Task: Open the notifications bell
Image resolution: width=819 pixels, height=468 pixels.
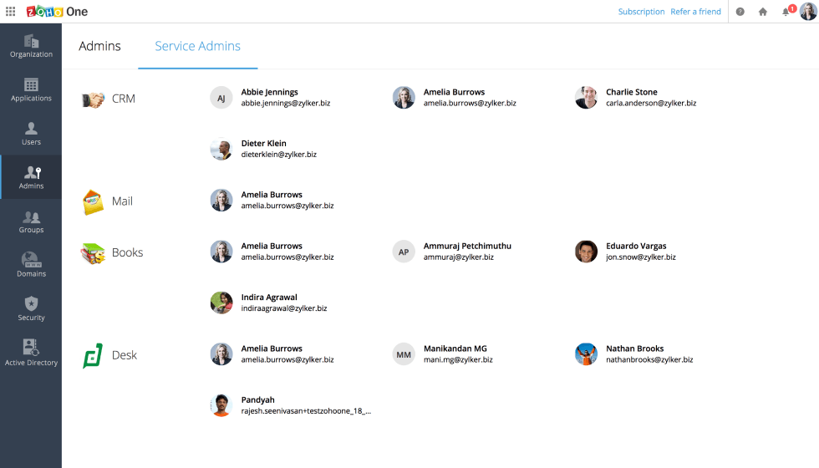Action: (787, 10)
